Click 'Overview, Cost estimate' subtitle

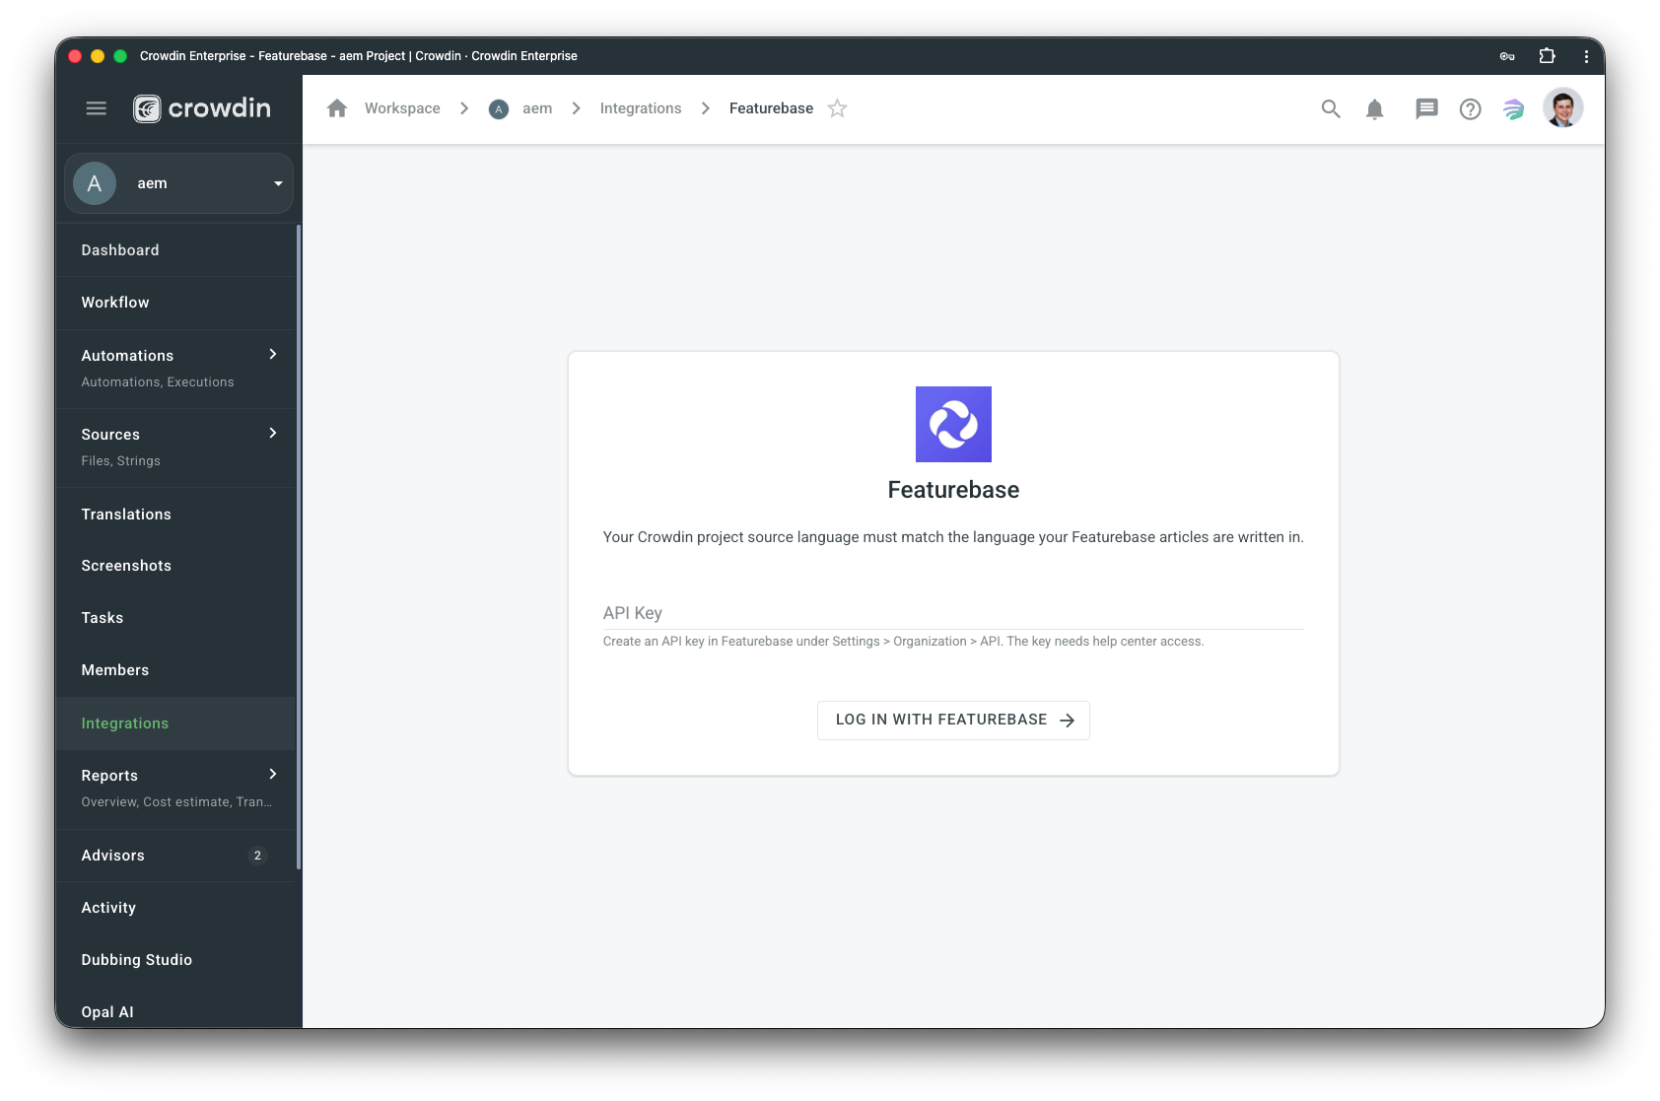tap(176, 802)
